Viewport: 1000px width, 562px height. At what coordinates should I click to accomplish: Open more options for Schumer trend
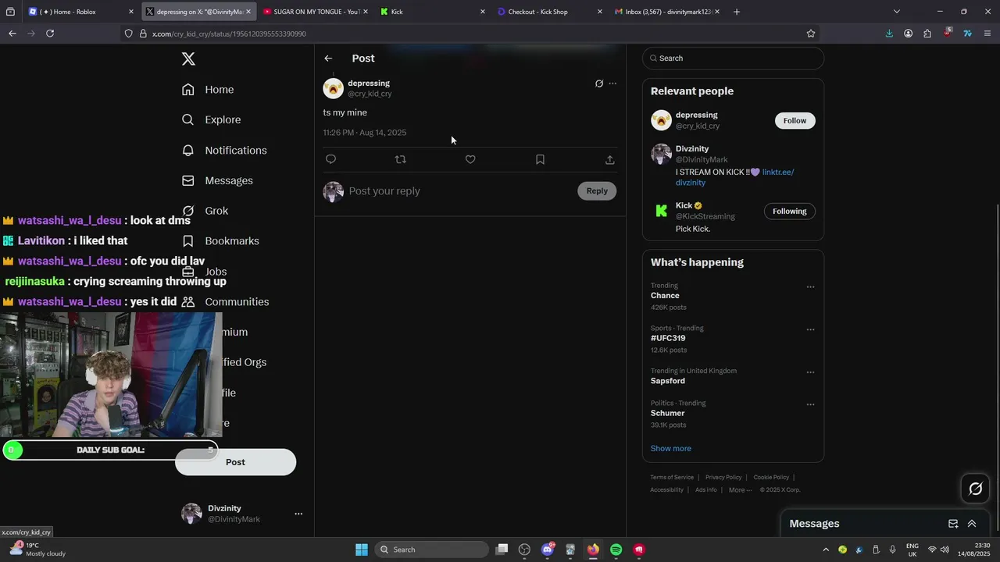point(810,404)
